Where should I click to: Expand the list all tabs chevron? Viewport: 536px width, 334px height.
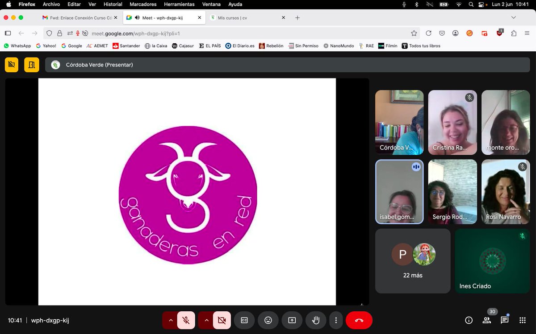pos(514,17)
